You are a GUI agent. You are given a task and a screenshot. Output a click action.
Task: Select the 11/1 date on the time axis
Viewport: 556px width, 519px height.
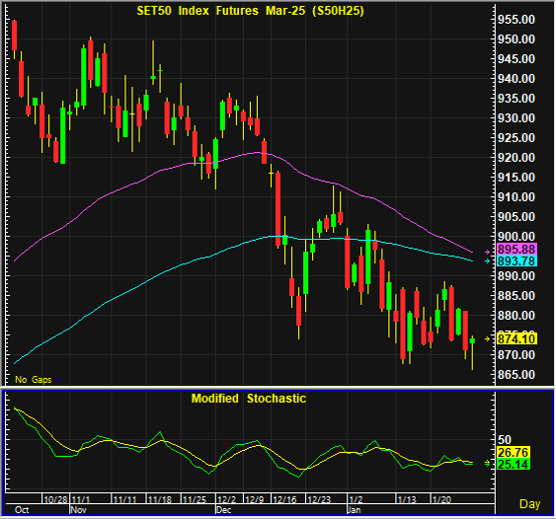point(81,499)
